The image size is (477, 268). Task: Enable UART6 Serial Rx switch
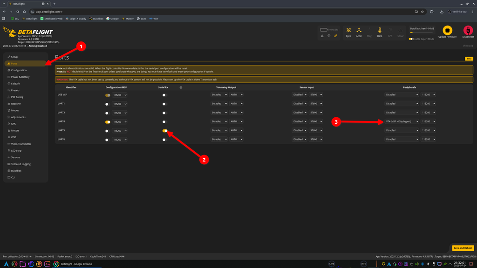tap(164, 140)
